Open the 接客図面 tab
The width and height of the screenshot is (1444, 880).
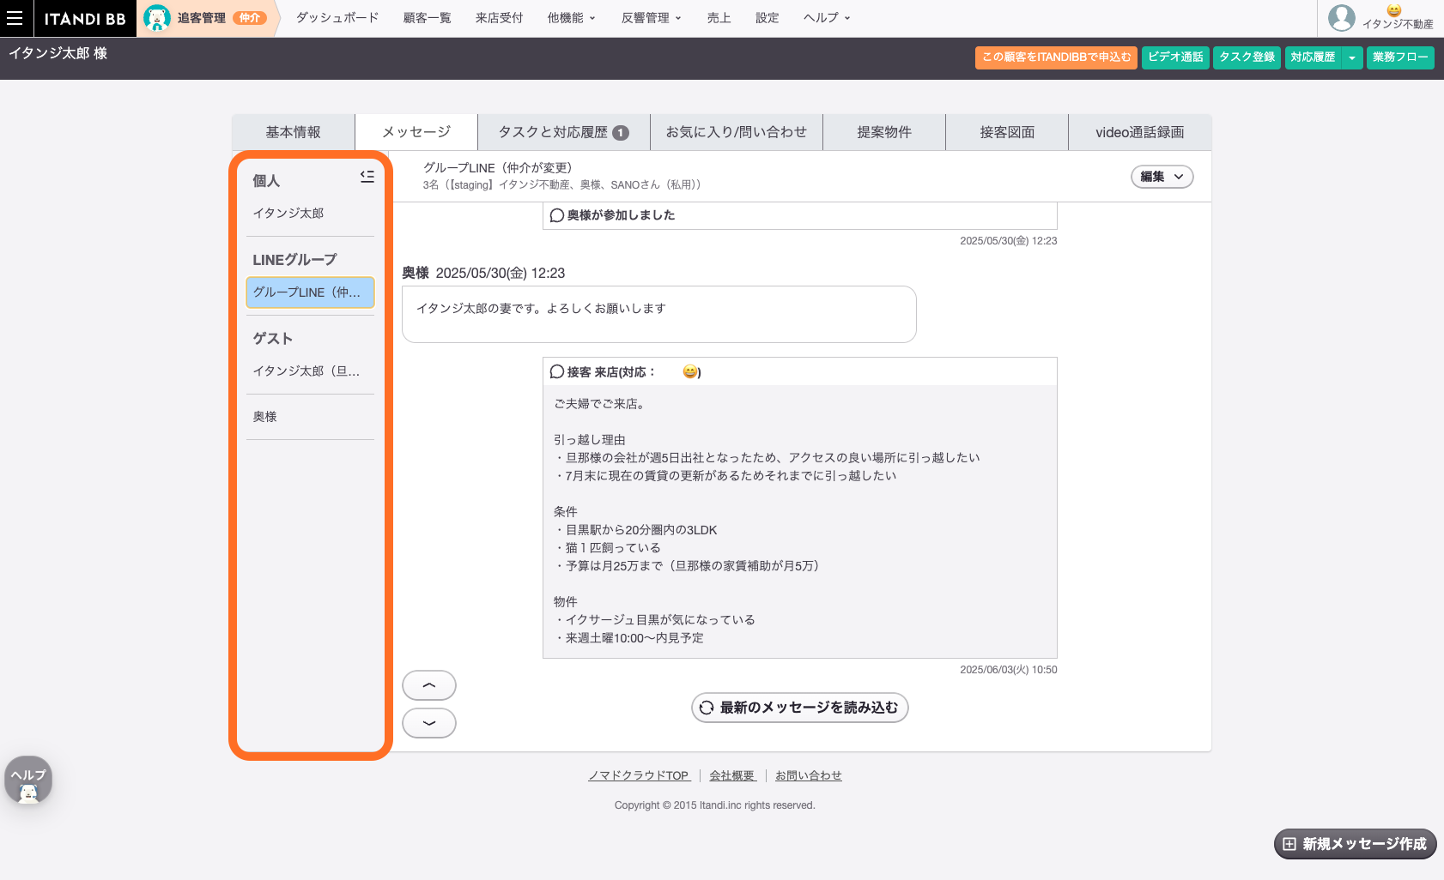pyautogui.click(x=1007, y=132)
